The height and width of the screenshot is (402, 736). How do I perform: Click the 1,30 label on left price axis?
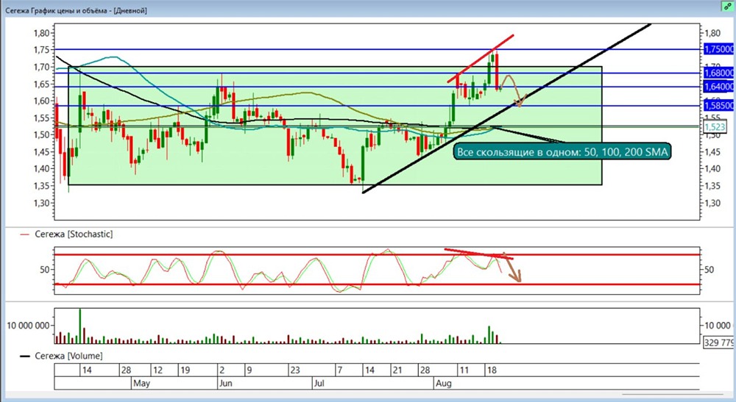[41, 203]
